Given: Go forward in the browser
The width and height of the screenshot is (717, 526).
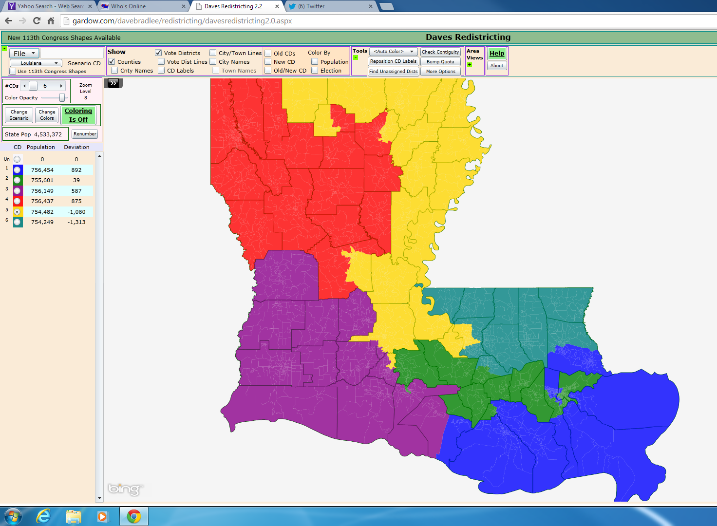Looking at the screenshot, I should [x=22, y=20].
